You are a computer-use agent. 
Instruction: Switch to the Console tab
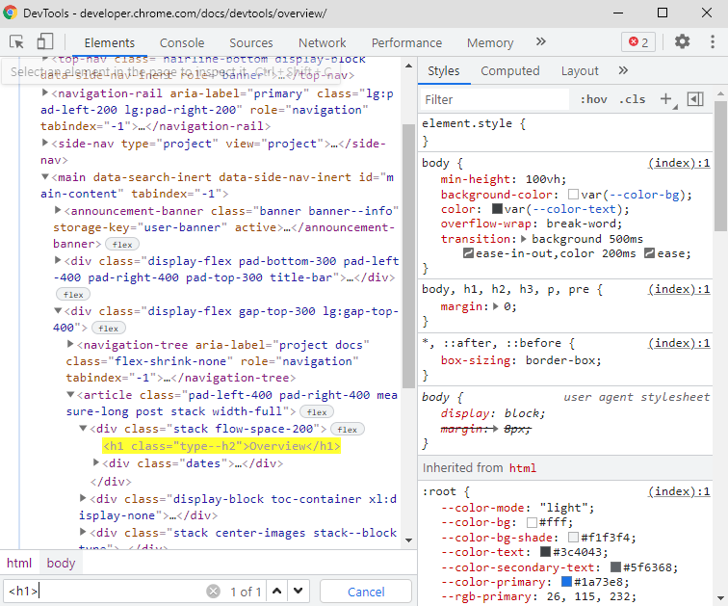coord(182,42)
